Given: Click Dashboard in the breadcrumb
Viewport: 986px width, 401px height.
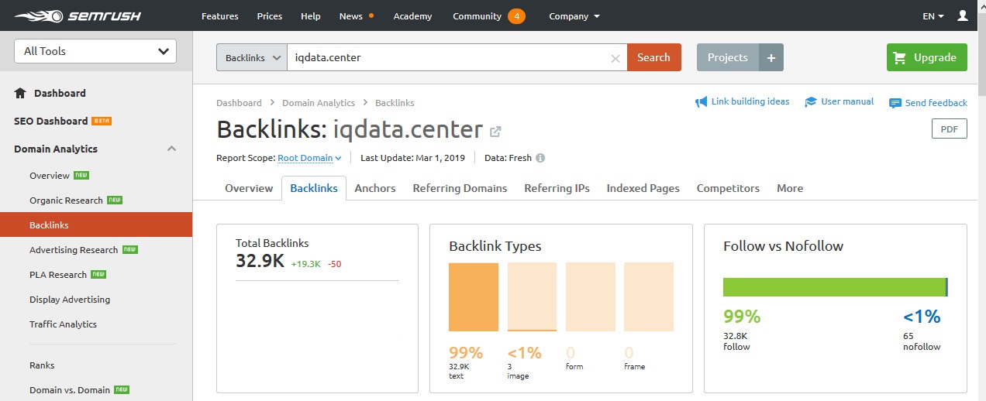Looking at the screenshot, I should coord(239,103).
